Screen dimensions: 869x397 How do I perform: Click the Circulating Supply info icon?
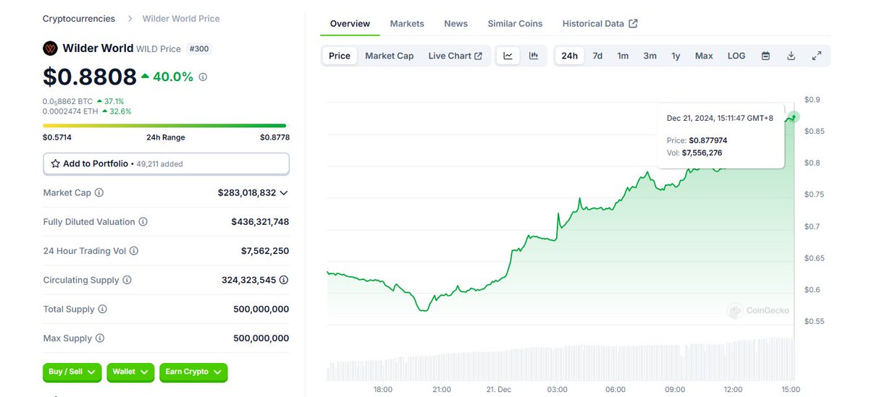pos(127,280)
